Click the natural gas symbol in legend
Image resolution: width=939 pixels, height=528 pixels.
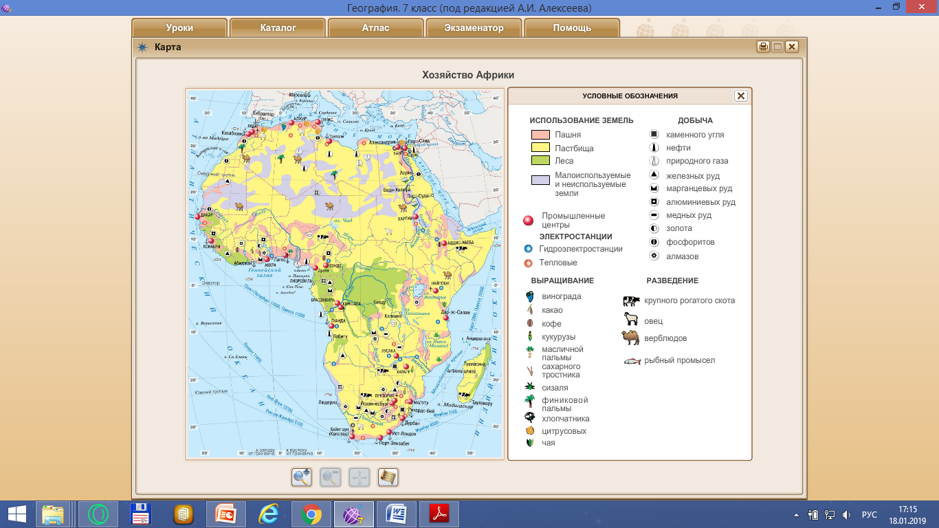point(654,161)
